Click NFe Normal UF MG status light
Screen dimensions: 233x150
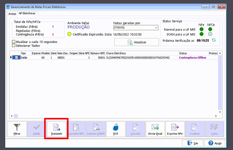(x=201, y=29)
